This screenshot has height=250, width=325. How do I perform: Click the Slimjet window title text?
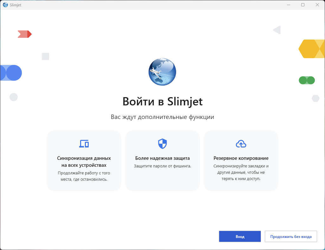15,5
